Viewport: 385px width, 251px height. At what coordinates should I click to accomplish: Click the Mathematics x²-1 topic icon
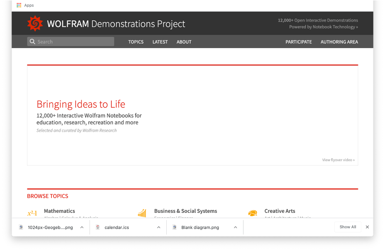(32, 213)
